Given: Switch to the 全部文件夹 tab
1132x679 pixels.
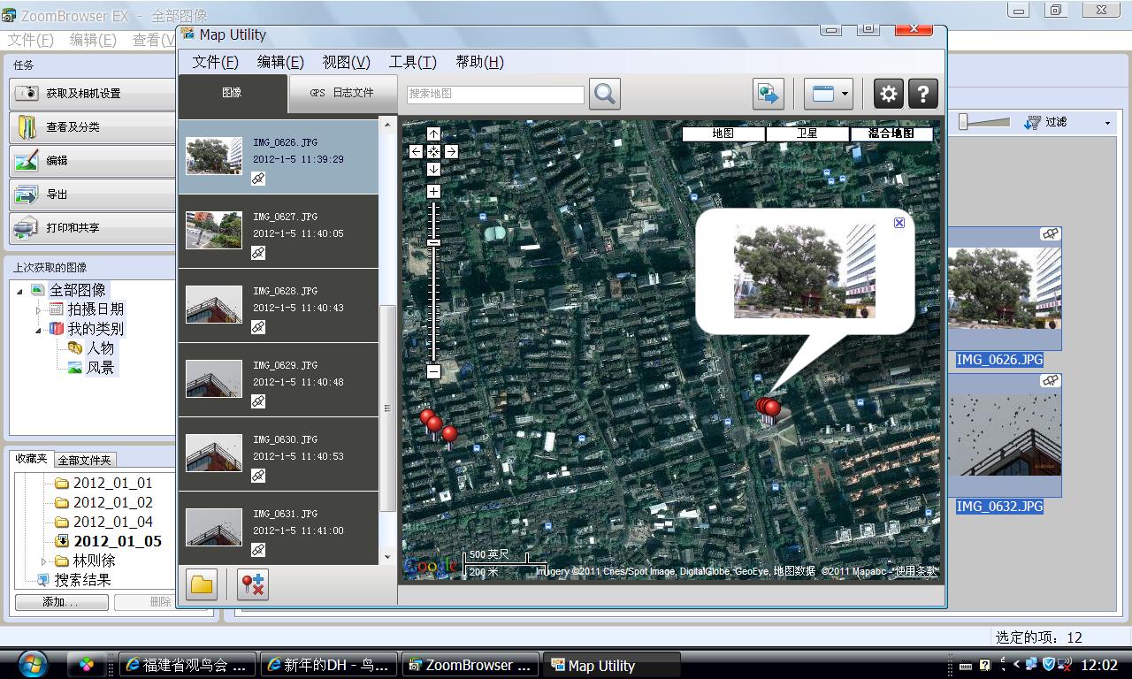Looking at the screenshot, I should 85,460.
